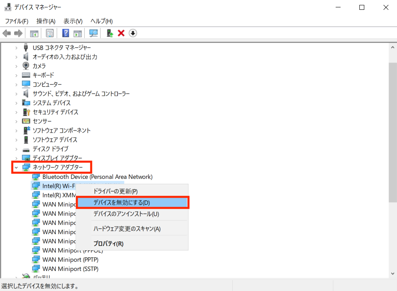Click the update driver toolbar icon
Viewport: 397px width, 291px height.
coord(110,33)
